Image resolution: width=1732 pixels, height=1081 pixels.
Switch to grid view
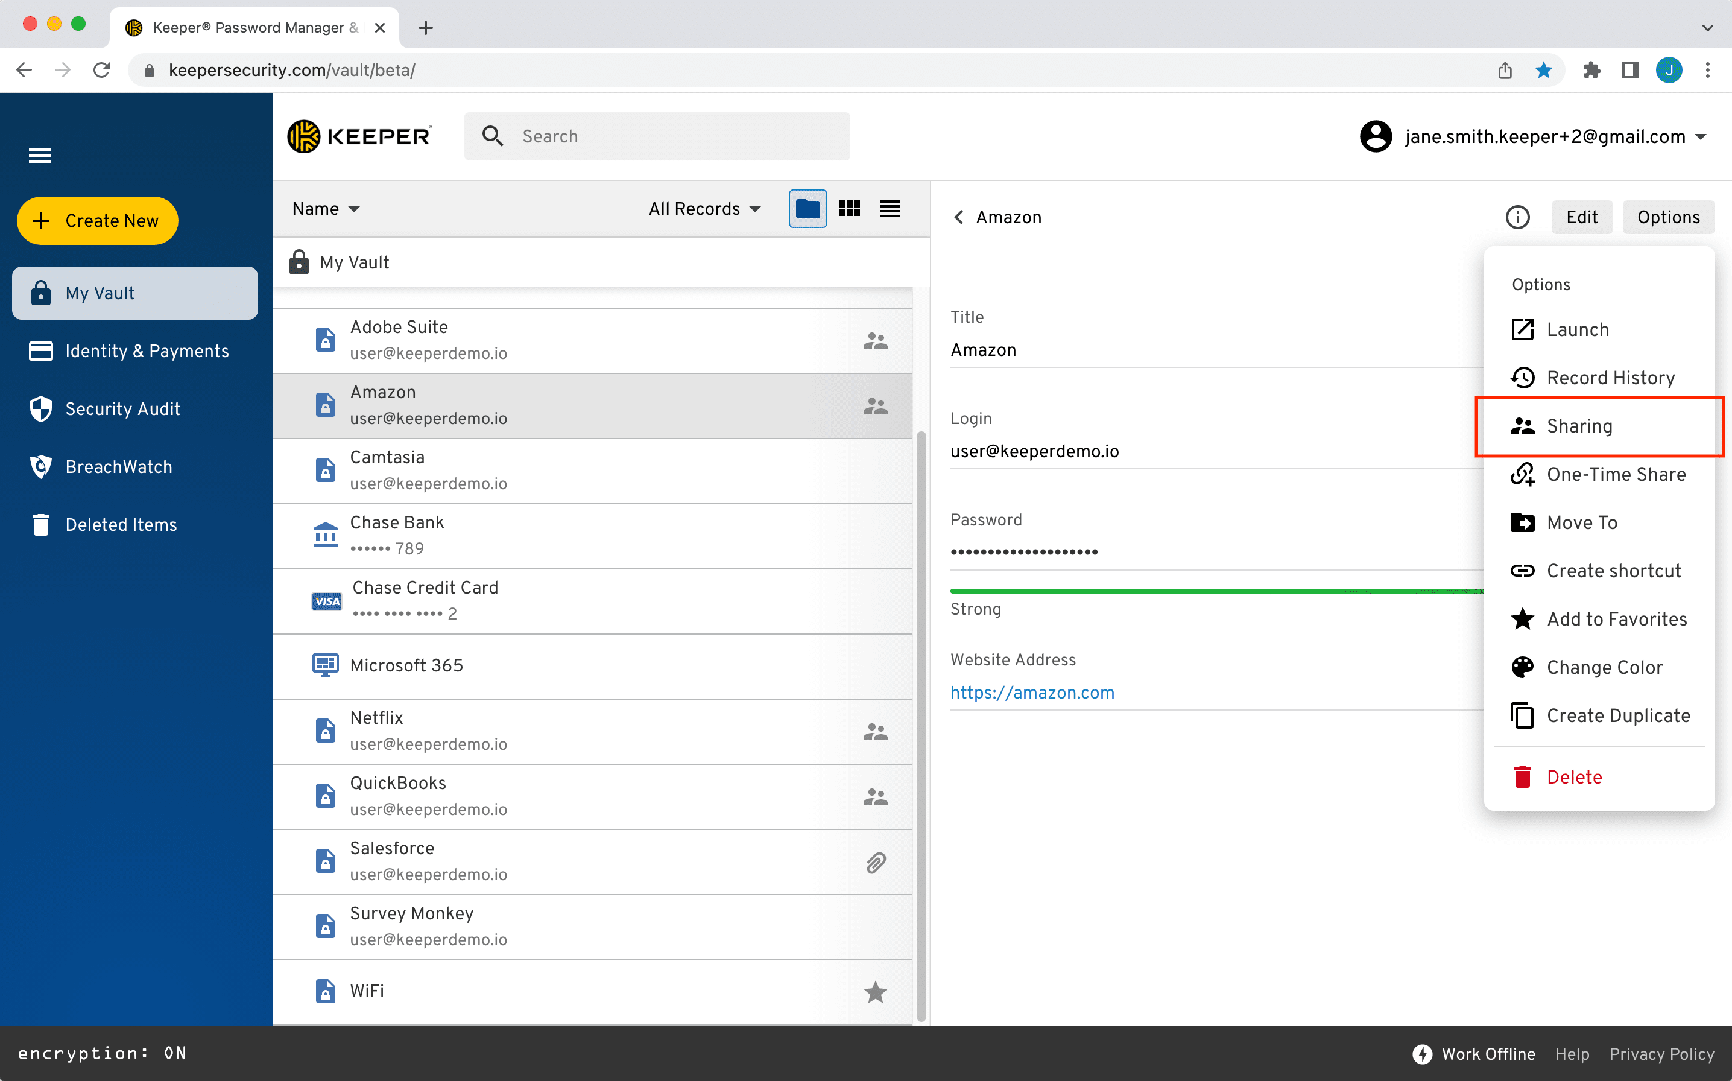tap(849, 209)
